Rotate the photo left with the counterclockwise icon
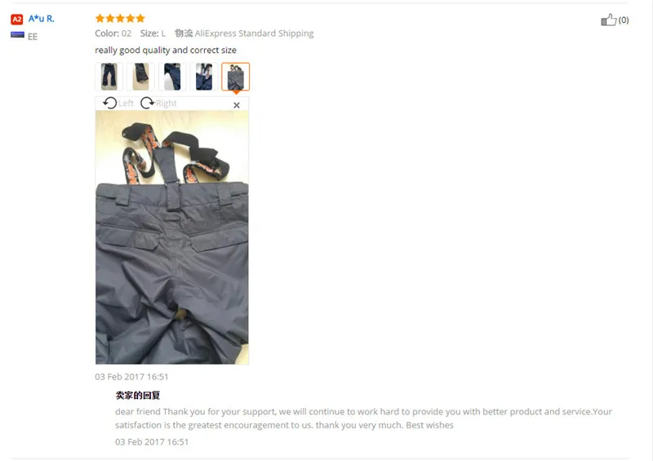 coord(110,103)
